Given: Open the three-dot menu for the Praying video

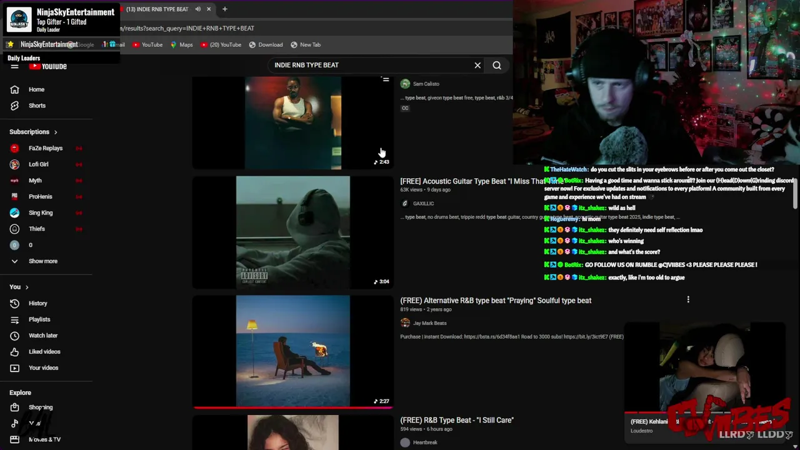Looking at the screenshot, I should 688,299.
